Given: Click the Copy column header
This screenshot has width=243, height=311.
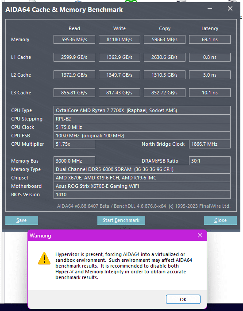Looking at the screenshot, I should (x=165, y=28).
